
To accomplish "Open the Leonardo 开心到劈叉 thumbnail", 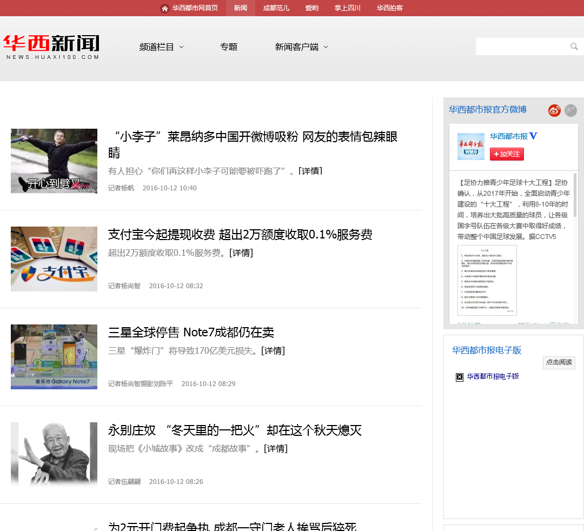I will (x=54, y=161).
